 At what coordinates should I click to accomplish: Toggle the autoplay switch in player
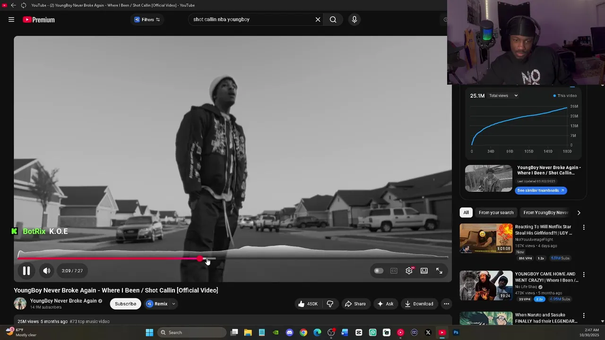pyautogui.click(x=378, y=271)
